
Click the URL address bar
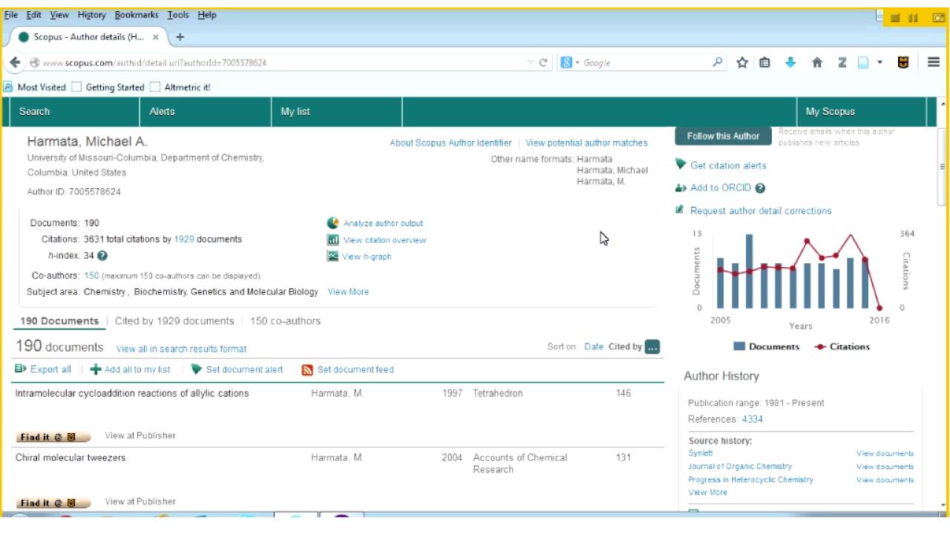coord(282,63)
